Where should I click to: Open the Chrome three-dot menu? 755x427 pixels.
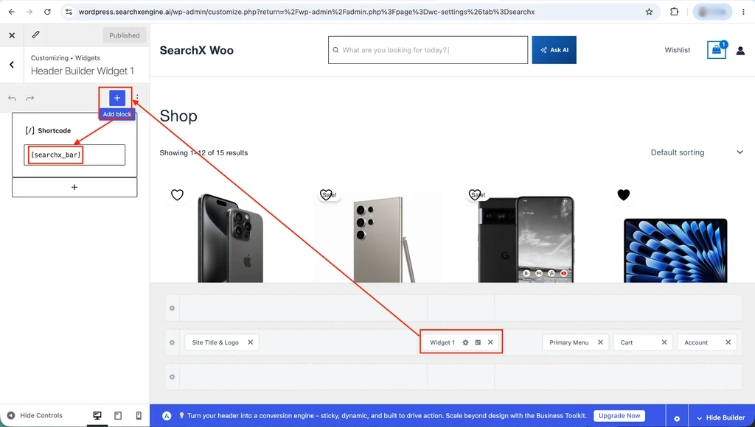click(x=743, y=12)
